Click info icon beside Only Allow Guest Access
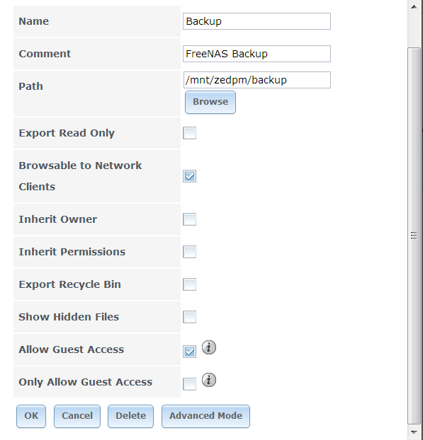The height and width of the screenshot is (440, 423). pyautogui.click(x=209, y=380)
